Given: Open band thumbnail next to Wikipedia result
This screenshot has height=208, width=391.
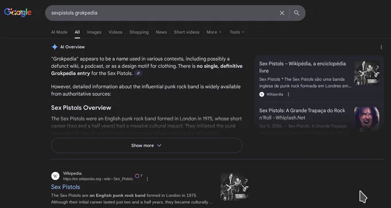Looking at the screenshot, I should (x=235, y=187).
